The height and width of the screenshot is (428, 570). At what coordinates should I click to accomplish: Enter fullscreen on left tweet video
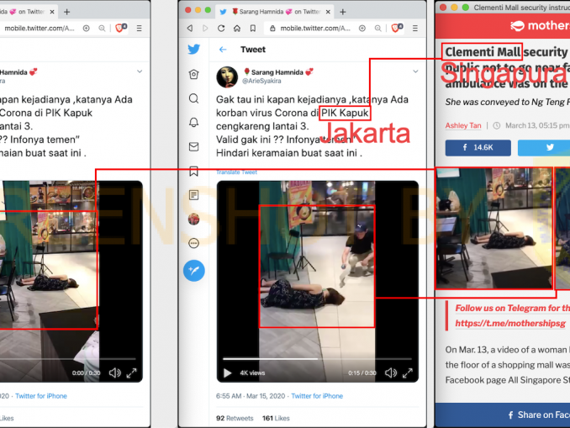(x=132, y=373)
